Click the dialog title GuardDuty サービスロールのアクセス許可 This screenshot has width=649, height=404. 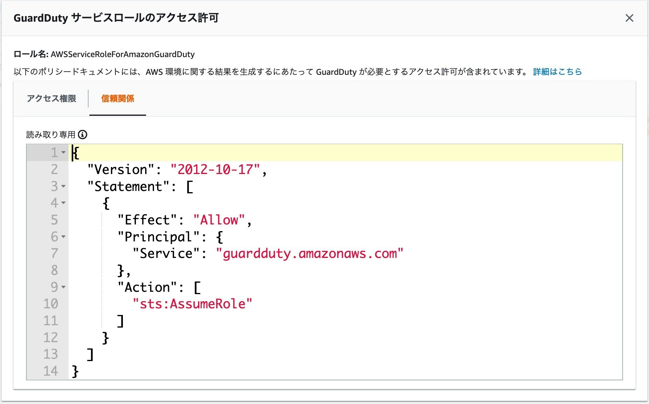coord(116,18)
